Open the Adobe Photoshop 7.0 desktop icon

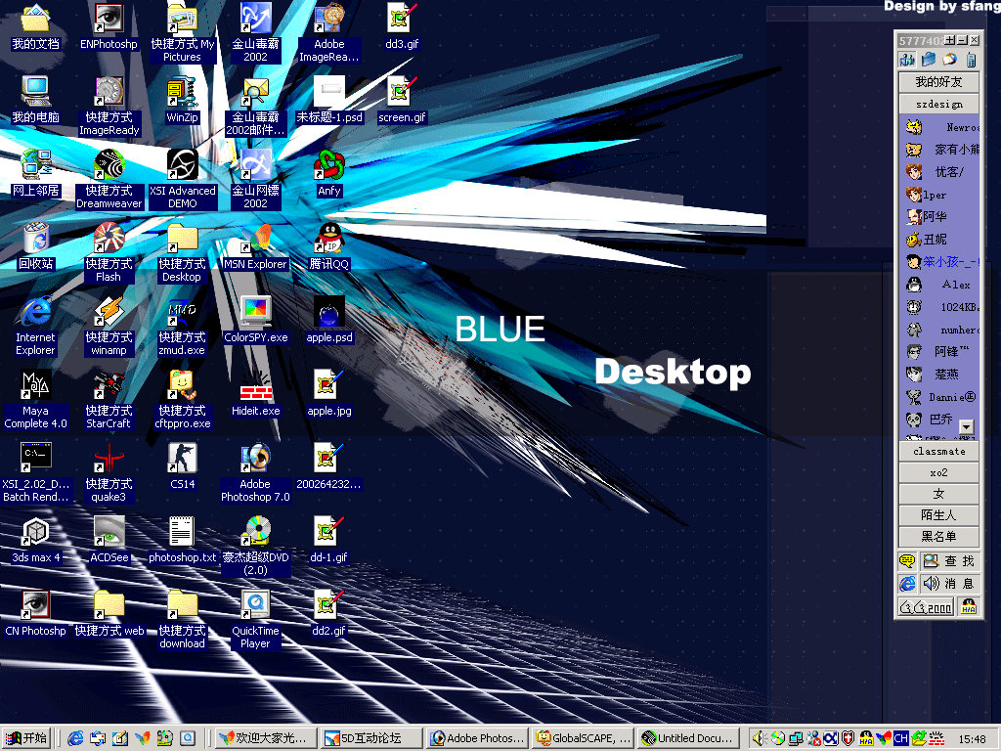coord(255,459)
